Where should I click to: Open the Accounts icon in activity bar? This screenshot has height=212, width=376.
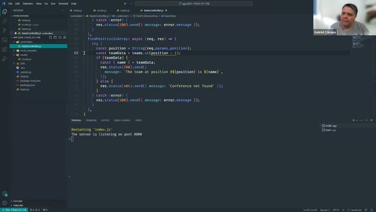click(x=5, y=194)
